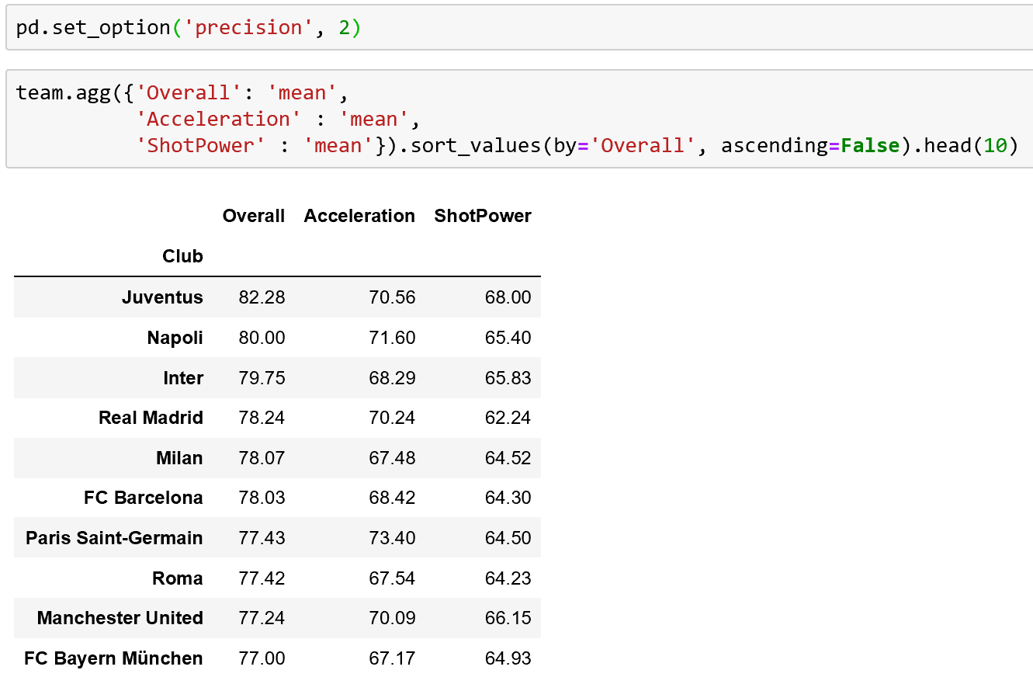1033x684 pixels.
Task: Click the Overall column header
Action: tap(253, 216)
